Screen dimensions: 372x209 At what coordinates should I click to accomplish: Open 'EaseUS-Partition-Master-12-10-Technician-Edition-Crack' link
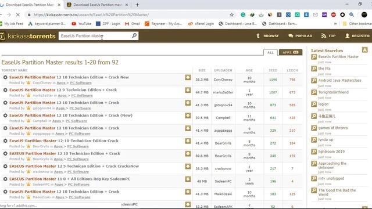pos(64,140)
